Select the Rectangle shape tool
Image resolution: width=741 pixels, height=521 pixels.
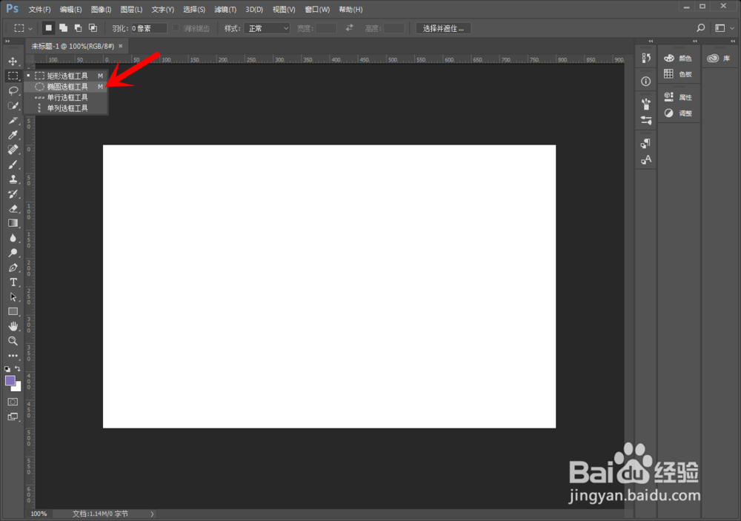pos(13,311)
